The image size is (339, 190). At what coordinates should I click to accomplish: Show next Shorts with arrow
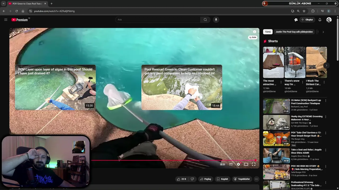[x=326, y=65]
